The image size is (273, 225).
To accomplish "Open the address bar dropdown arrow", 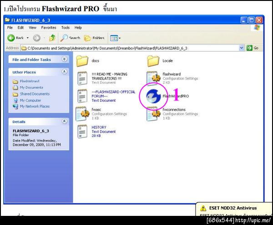I will click(241, 48).
